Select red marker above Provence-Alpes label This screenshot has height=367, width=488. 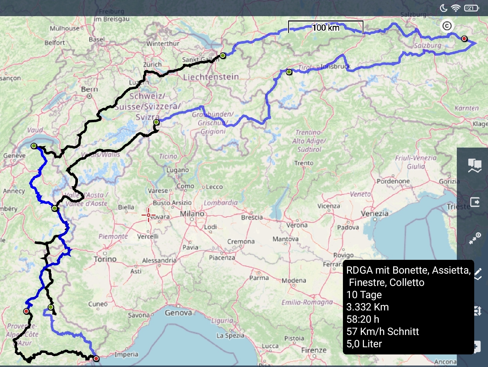pos(26,311)
